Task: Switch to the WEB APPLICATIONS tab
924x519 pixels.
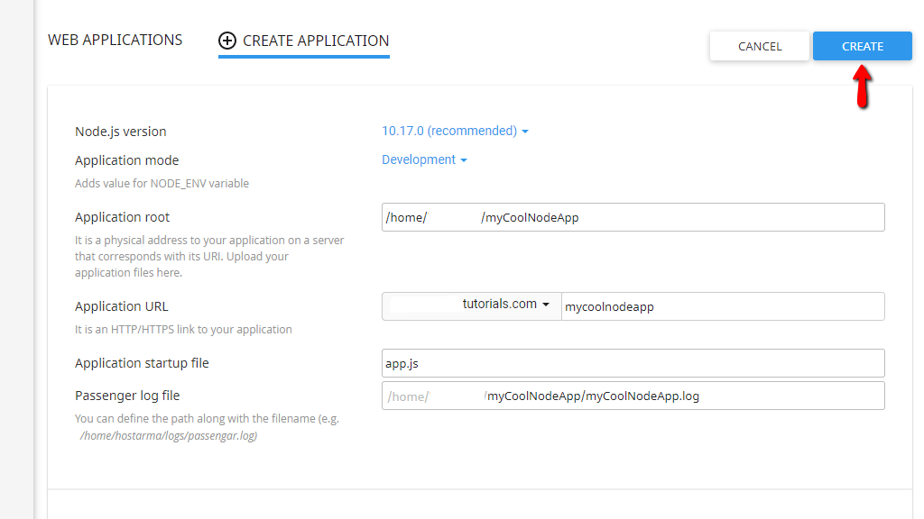Action: (115, 40)
